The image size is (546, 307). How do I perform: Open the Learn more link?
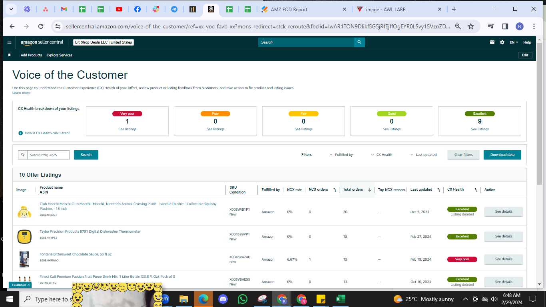click(21, 93)
